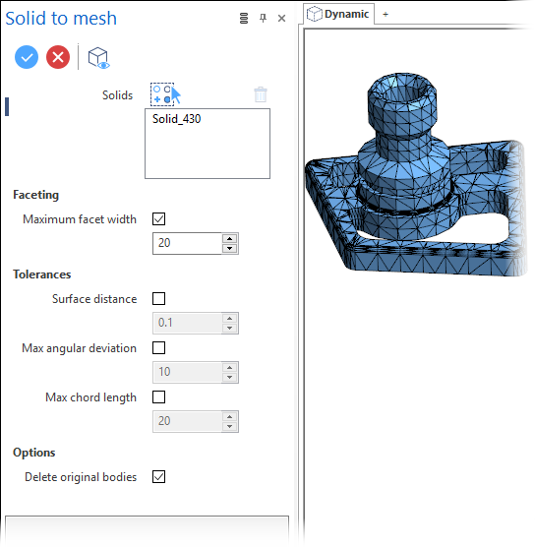This screenshot has height=548, width=535.
Task: Toggle the preview cube with eye icon
Action: pyautogui.click(x=98, y=58)
